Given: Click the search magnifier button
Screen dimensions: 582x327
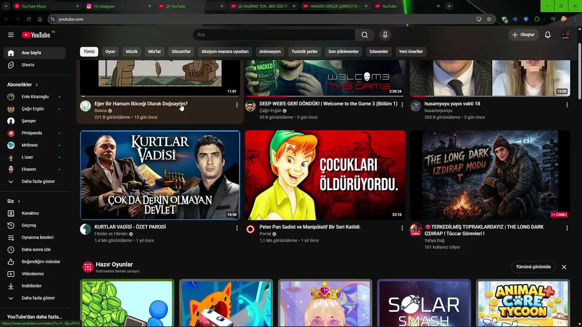Looking at the screenshot, I should pos(365,35).
